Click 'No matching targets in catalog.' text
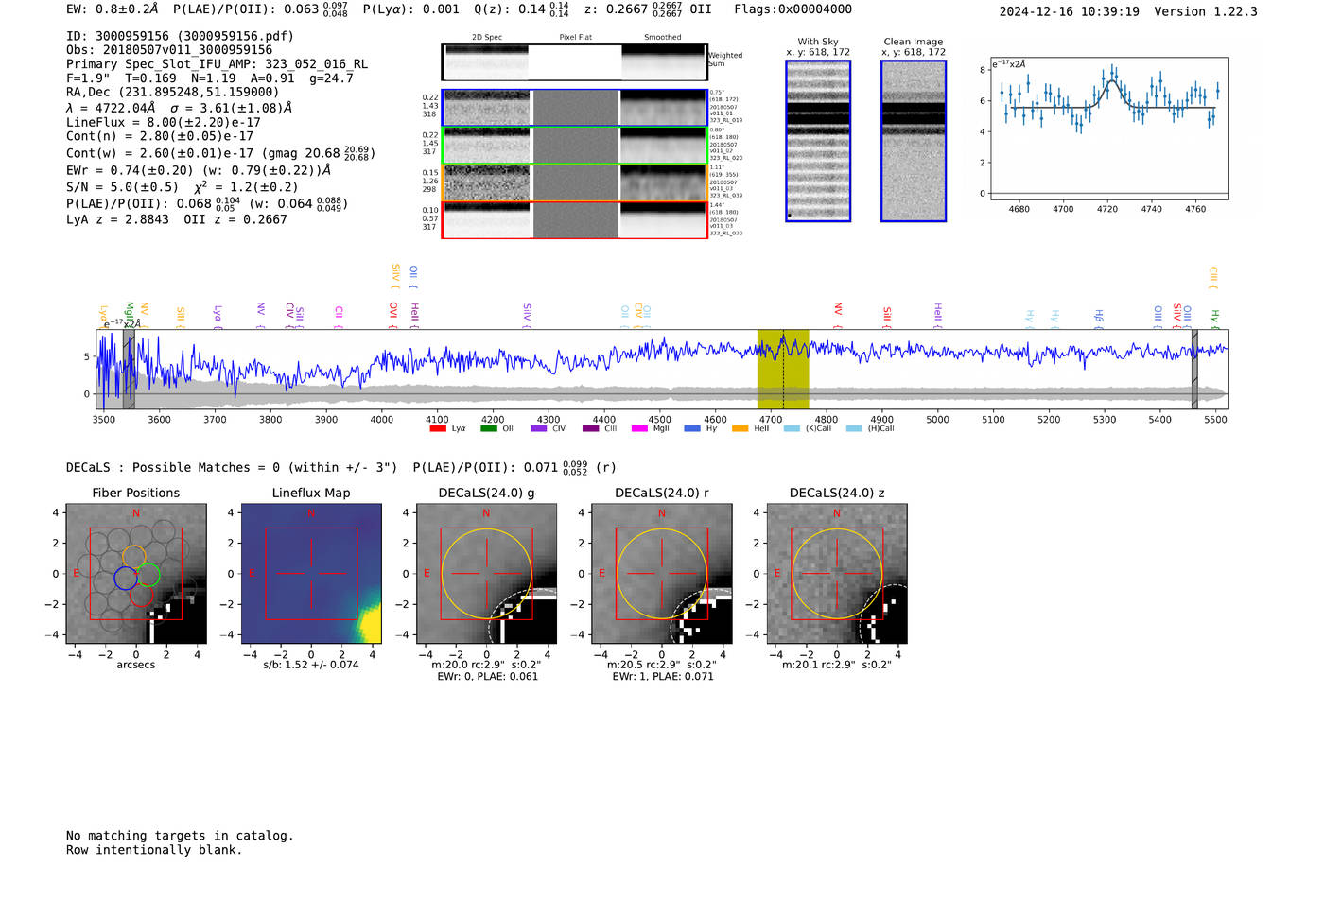The height and width of the screenshot is (901, 1324). (180, 836)
